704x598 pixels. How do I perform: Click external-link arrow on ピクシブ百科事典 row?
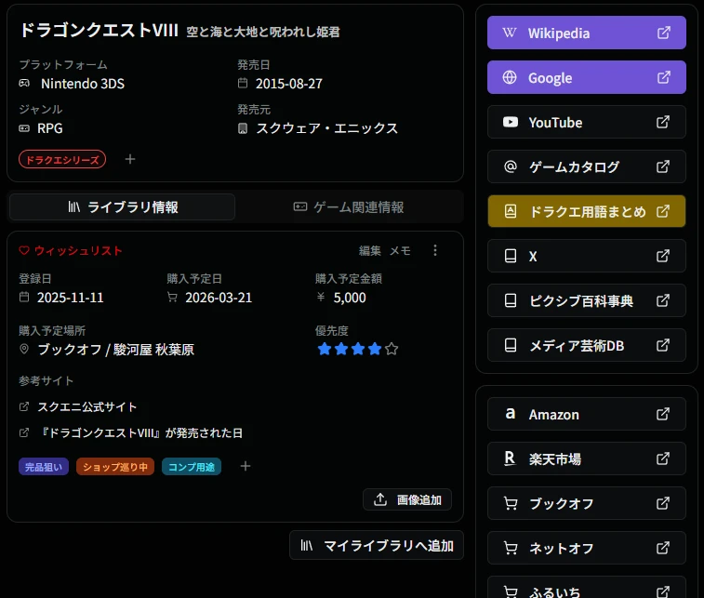(663, 300)
